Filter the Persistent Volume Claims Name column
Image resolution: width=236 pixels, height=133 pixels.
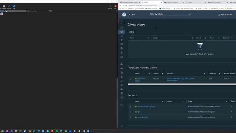pos(149,74)
